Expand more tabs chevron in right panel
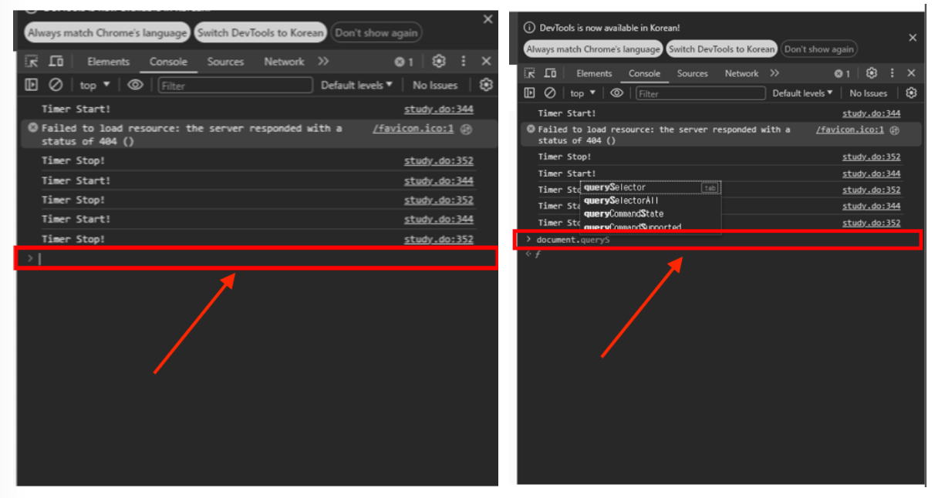938x498 pixels. [774, 73]
